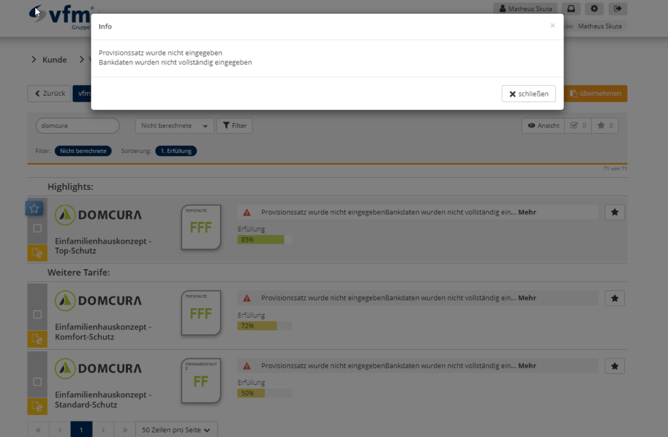668x437 pixels.
Task: Click the 71 von 71 result count
Action: pyautogui.click(x=615, y=169)
